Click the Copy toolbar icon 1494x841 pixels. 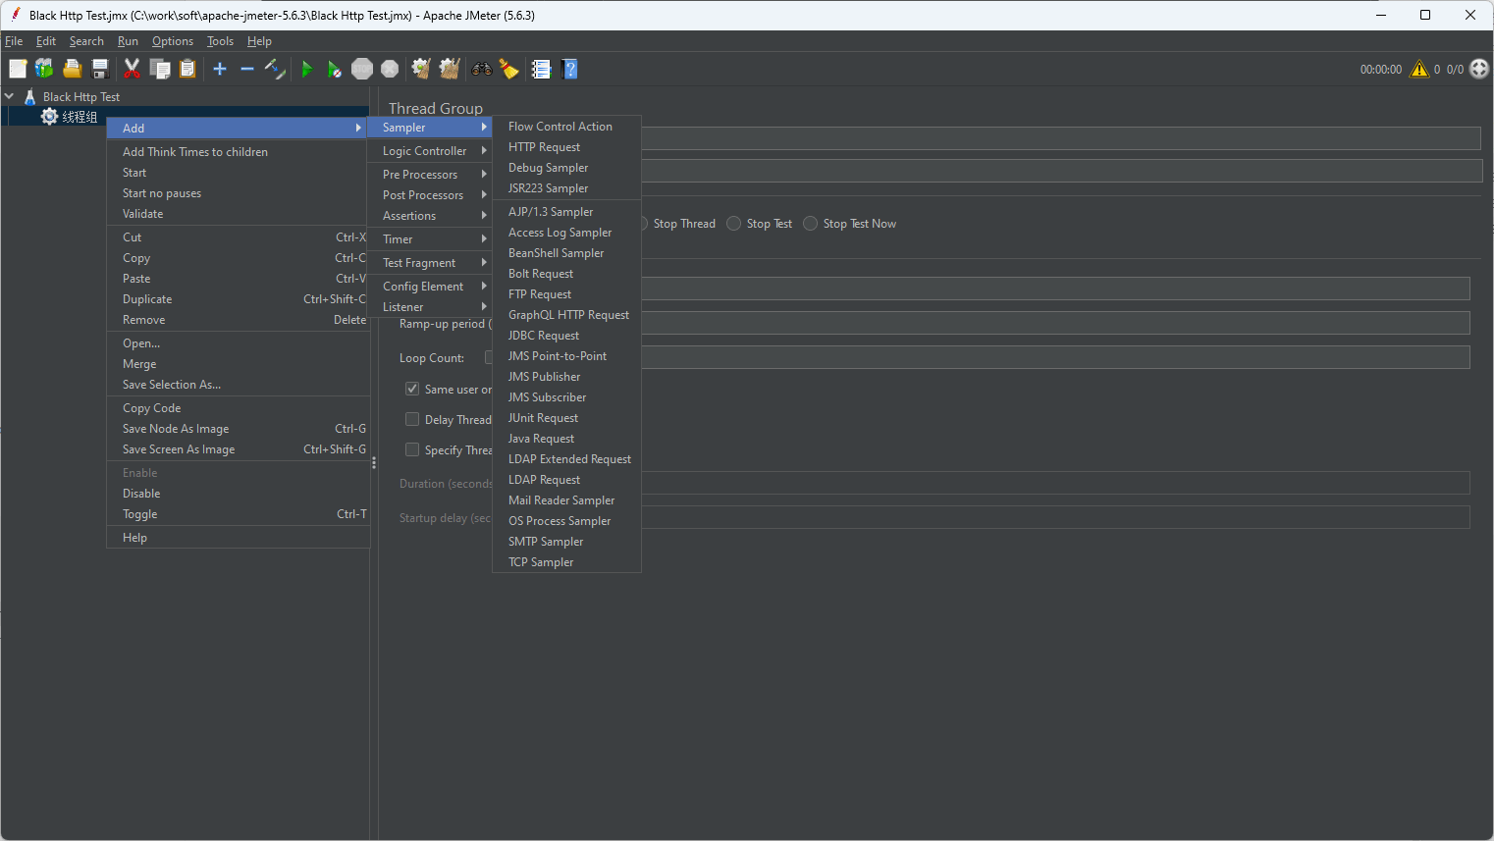pyautogui.click(x=160, y=69)
